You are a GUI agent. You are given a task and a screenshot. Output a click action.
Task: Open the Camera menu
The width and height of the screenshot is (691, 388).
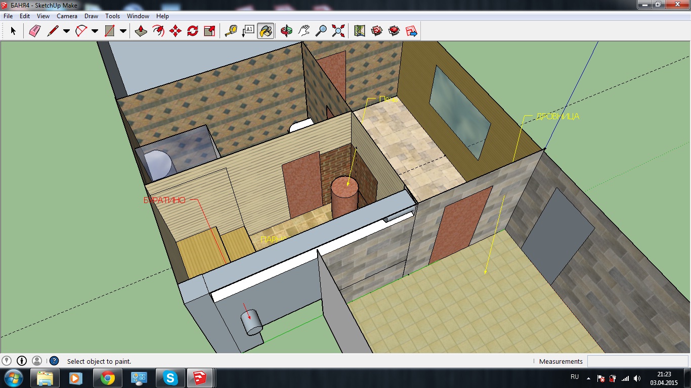tap(67, 16)
